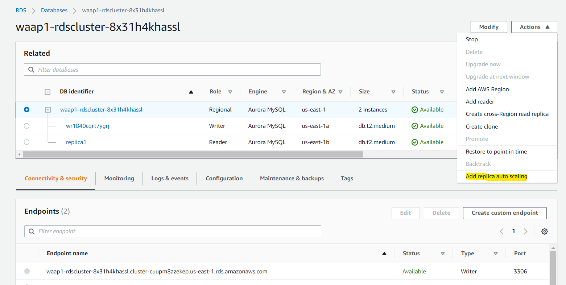The height and width of the screenshot is (285, 566).
Task: Click the Endpoint name column header
Action: [67, 253]
